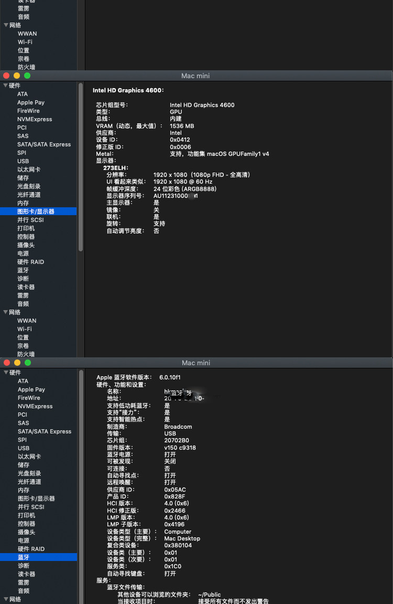
Task: Collapse 网络 section in the Intel HD Graphics window
Action: (x=6, y=312)
